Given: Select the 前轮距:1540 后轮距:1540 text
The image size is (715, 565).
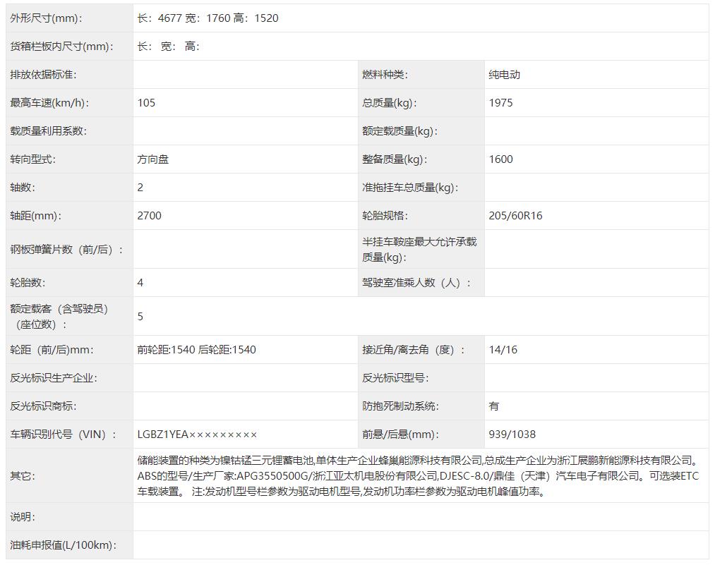Looking at the screenshot, I should click(x=196, y=350).
